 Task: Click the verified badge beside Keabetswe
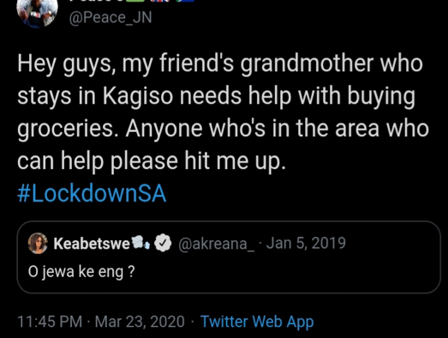click(163, 243)
